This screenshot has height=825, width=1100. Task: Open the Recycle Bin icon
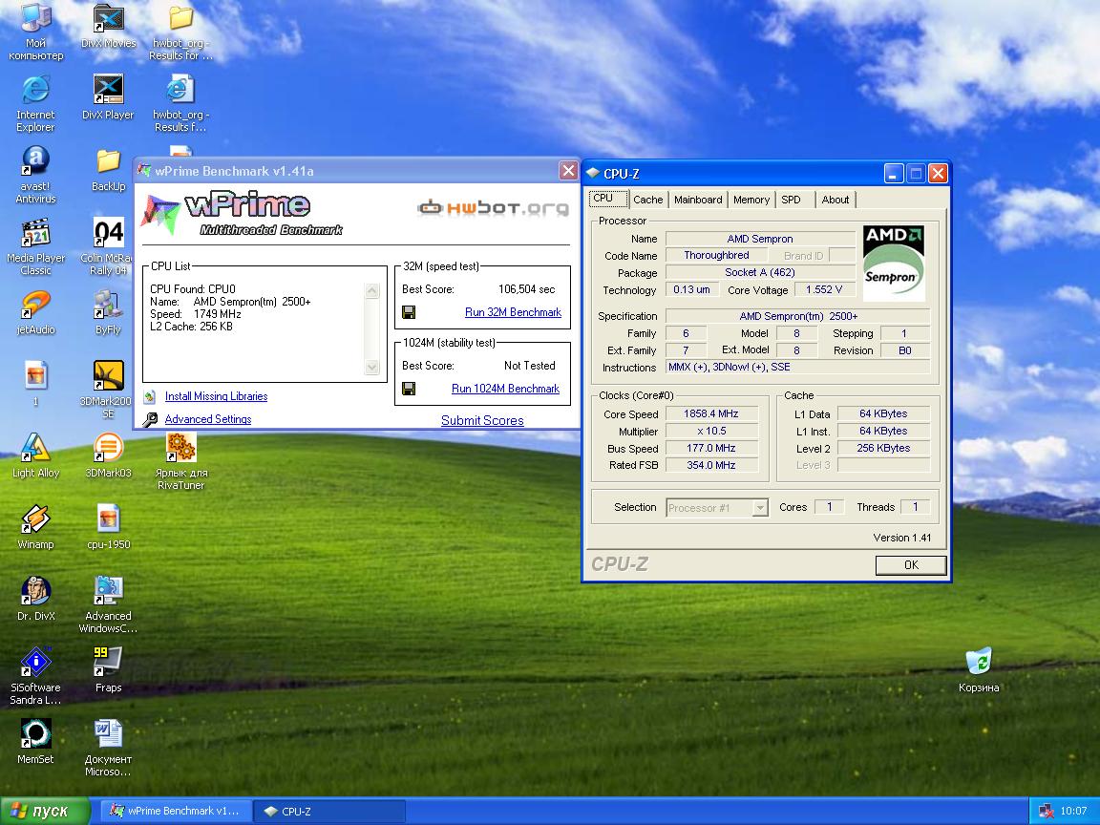979,670
